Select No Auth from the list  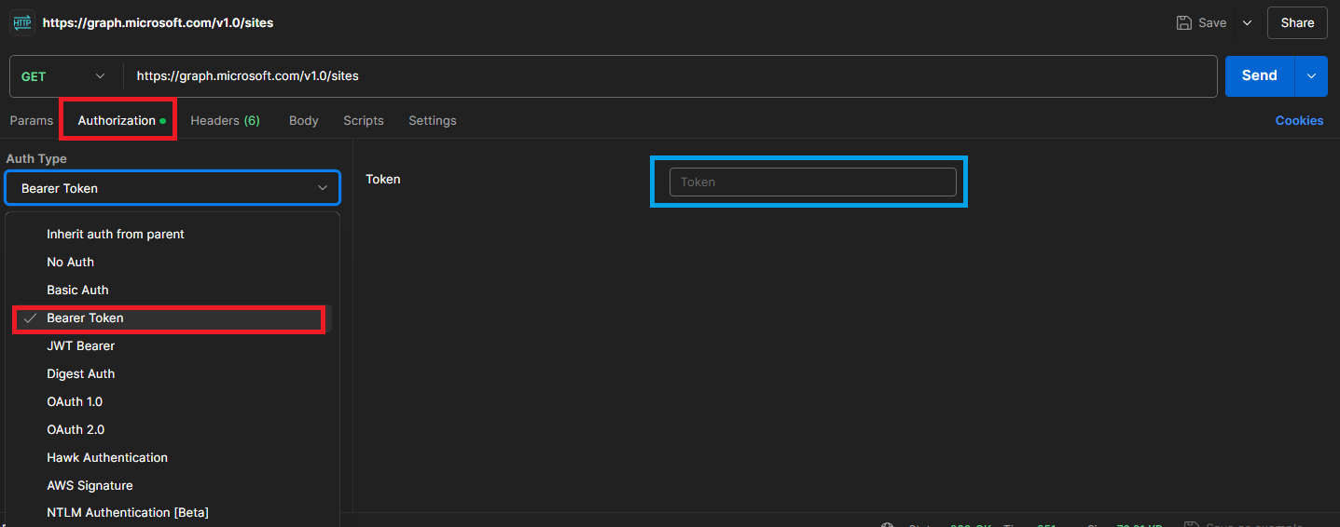[x=70, y=262]
